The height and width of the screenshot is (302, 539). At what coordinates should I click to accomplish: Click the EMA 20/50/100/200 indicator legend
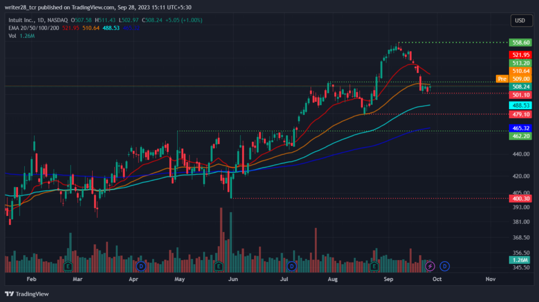pos(34,28)
